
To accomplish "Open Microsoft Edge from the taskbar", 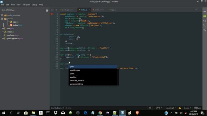I will (x=85, y=113).
